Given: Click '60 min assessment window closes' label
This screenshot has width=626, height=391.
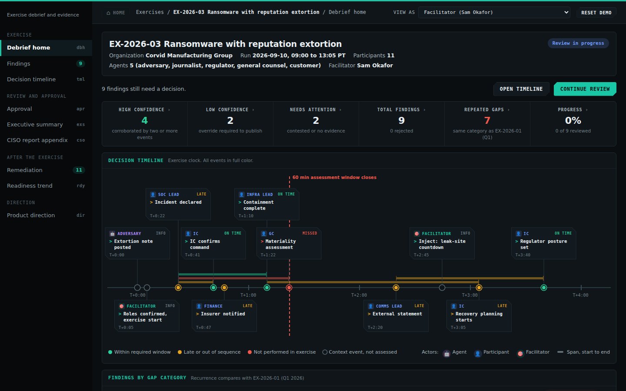Looking at the screenshot, I should pos(334,177).
